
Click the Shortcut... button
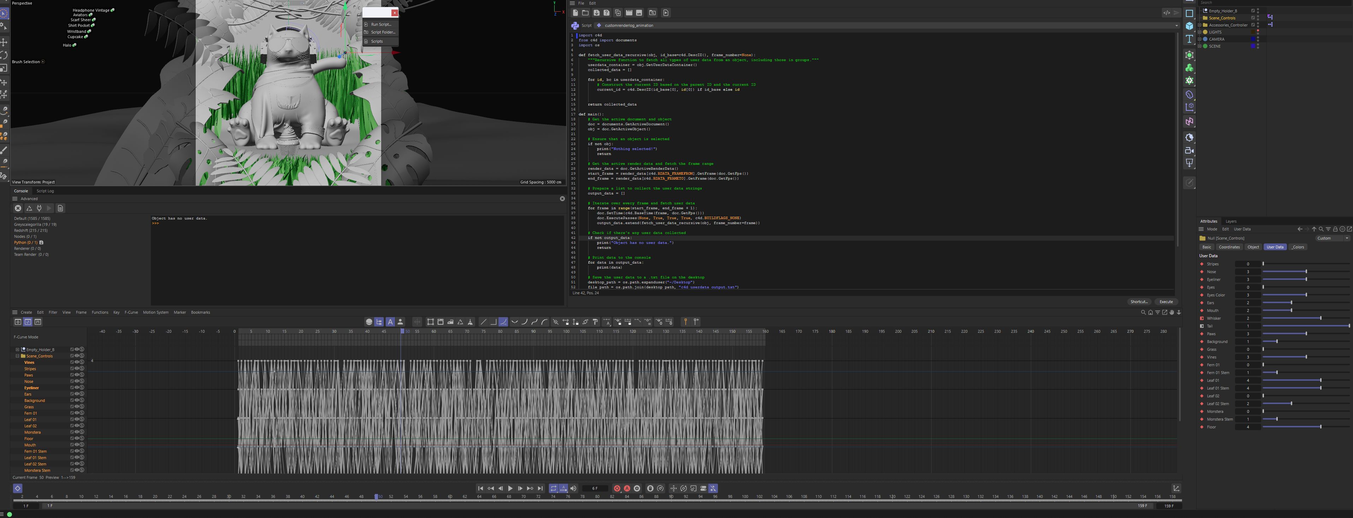click(1139, 302)
